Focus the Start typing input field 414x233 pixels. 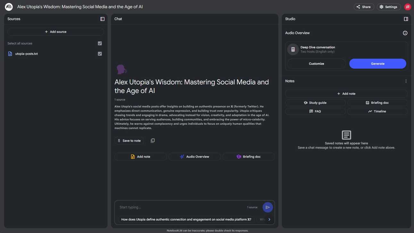[181, 207]
